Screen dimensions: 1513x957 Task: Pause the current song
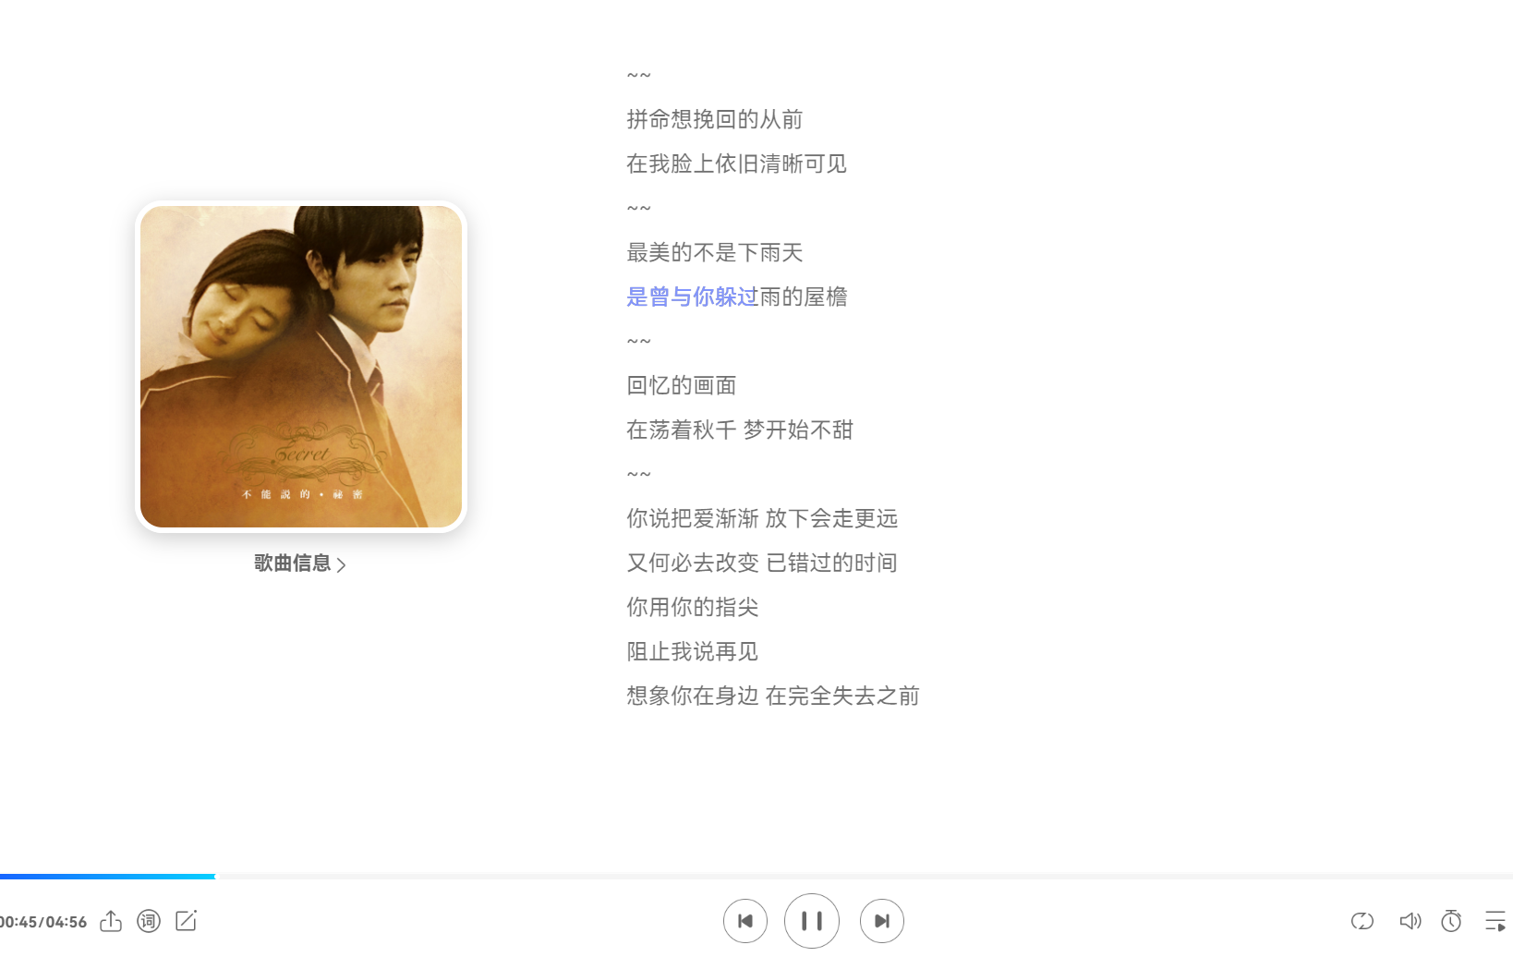pyautogui.click(x=811, y=921)
